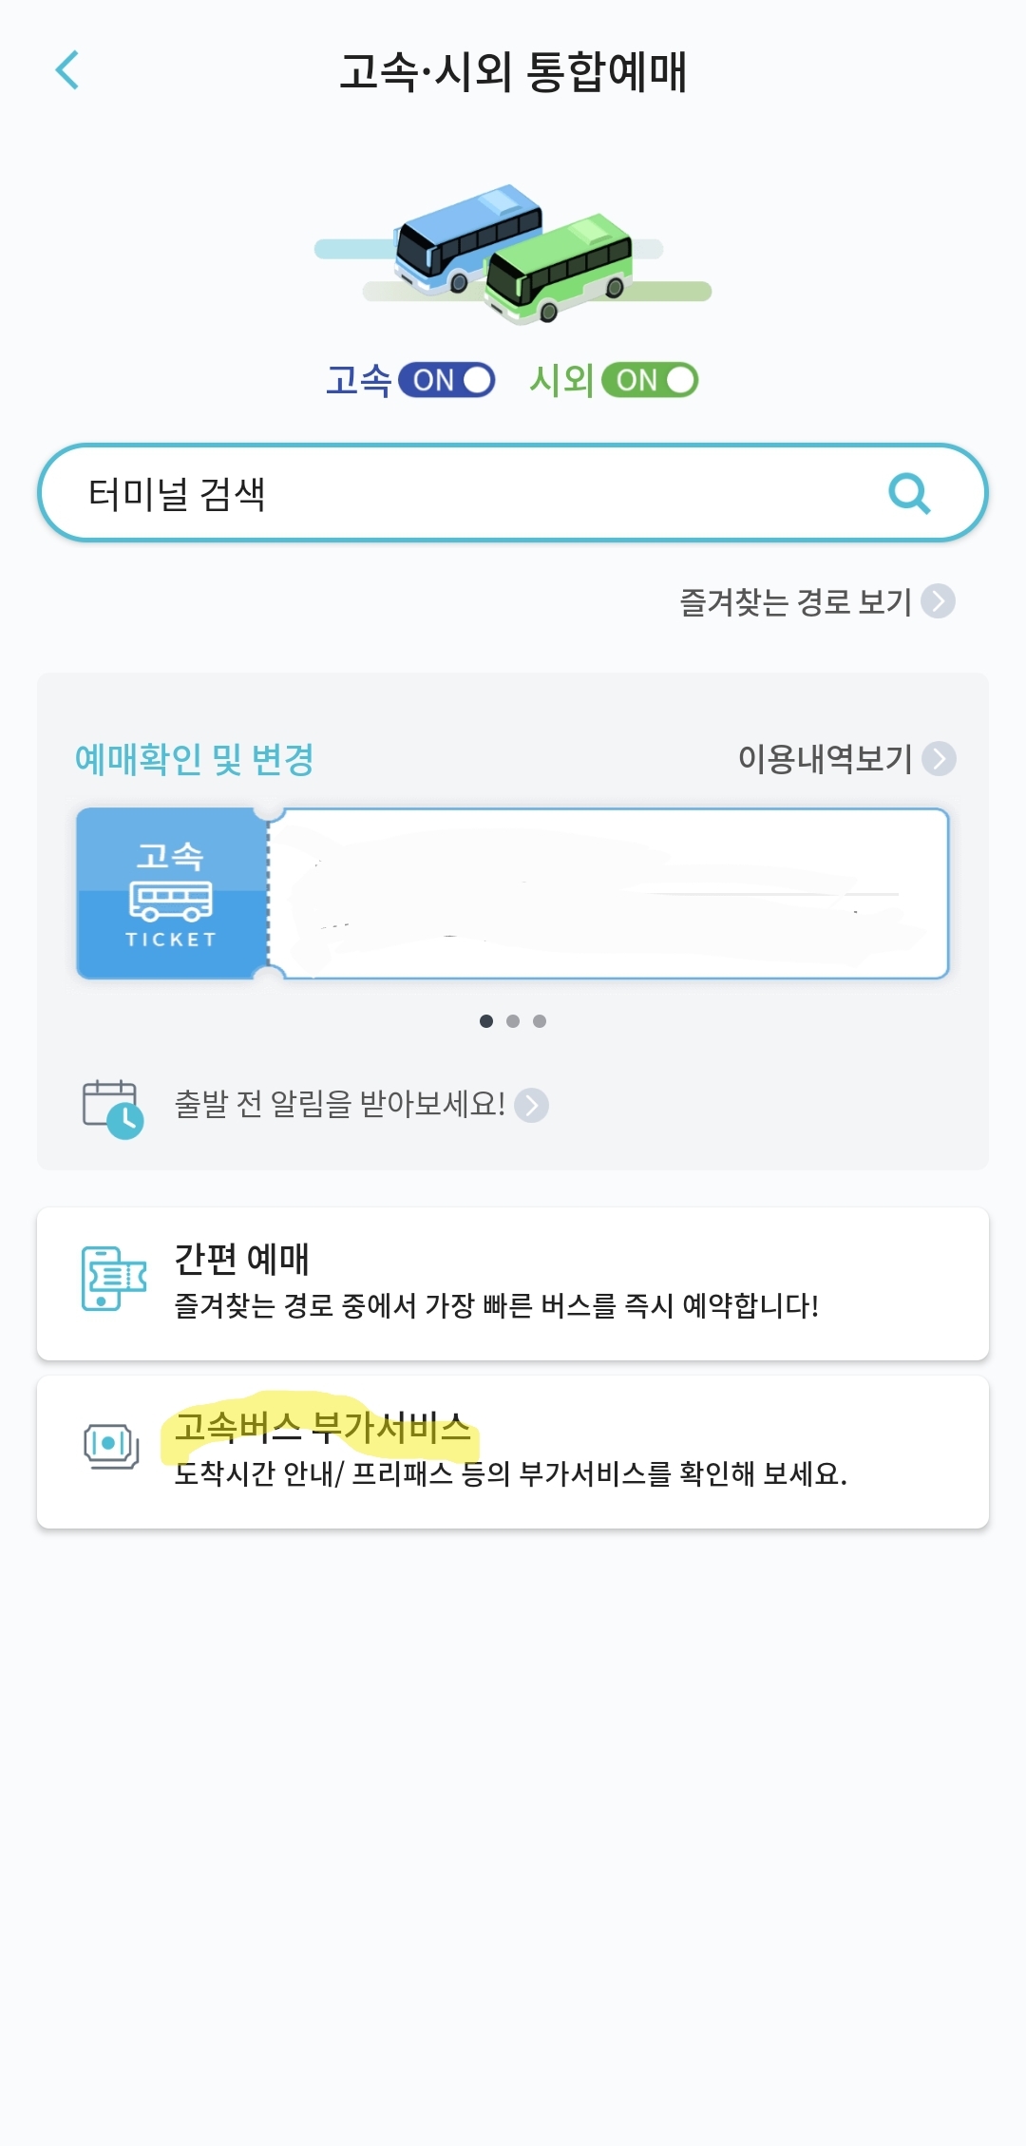Toggle the 고속 ON switch
Image resolution: width=1026 pixels, height=2146 pixels.
point(446,380)
